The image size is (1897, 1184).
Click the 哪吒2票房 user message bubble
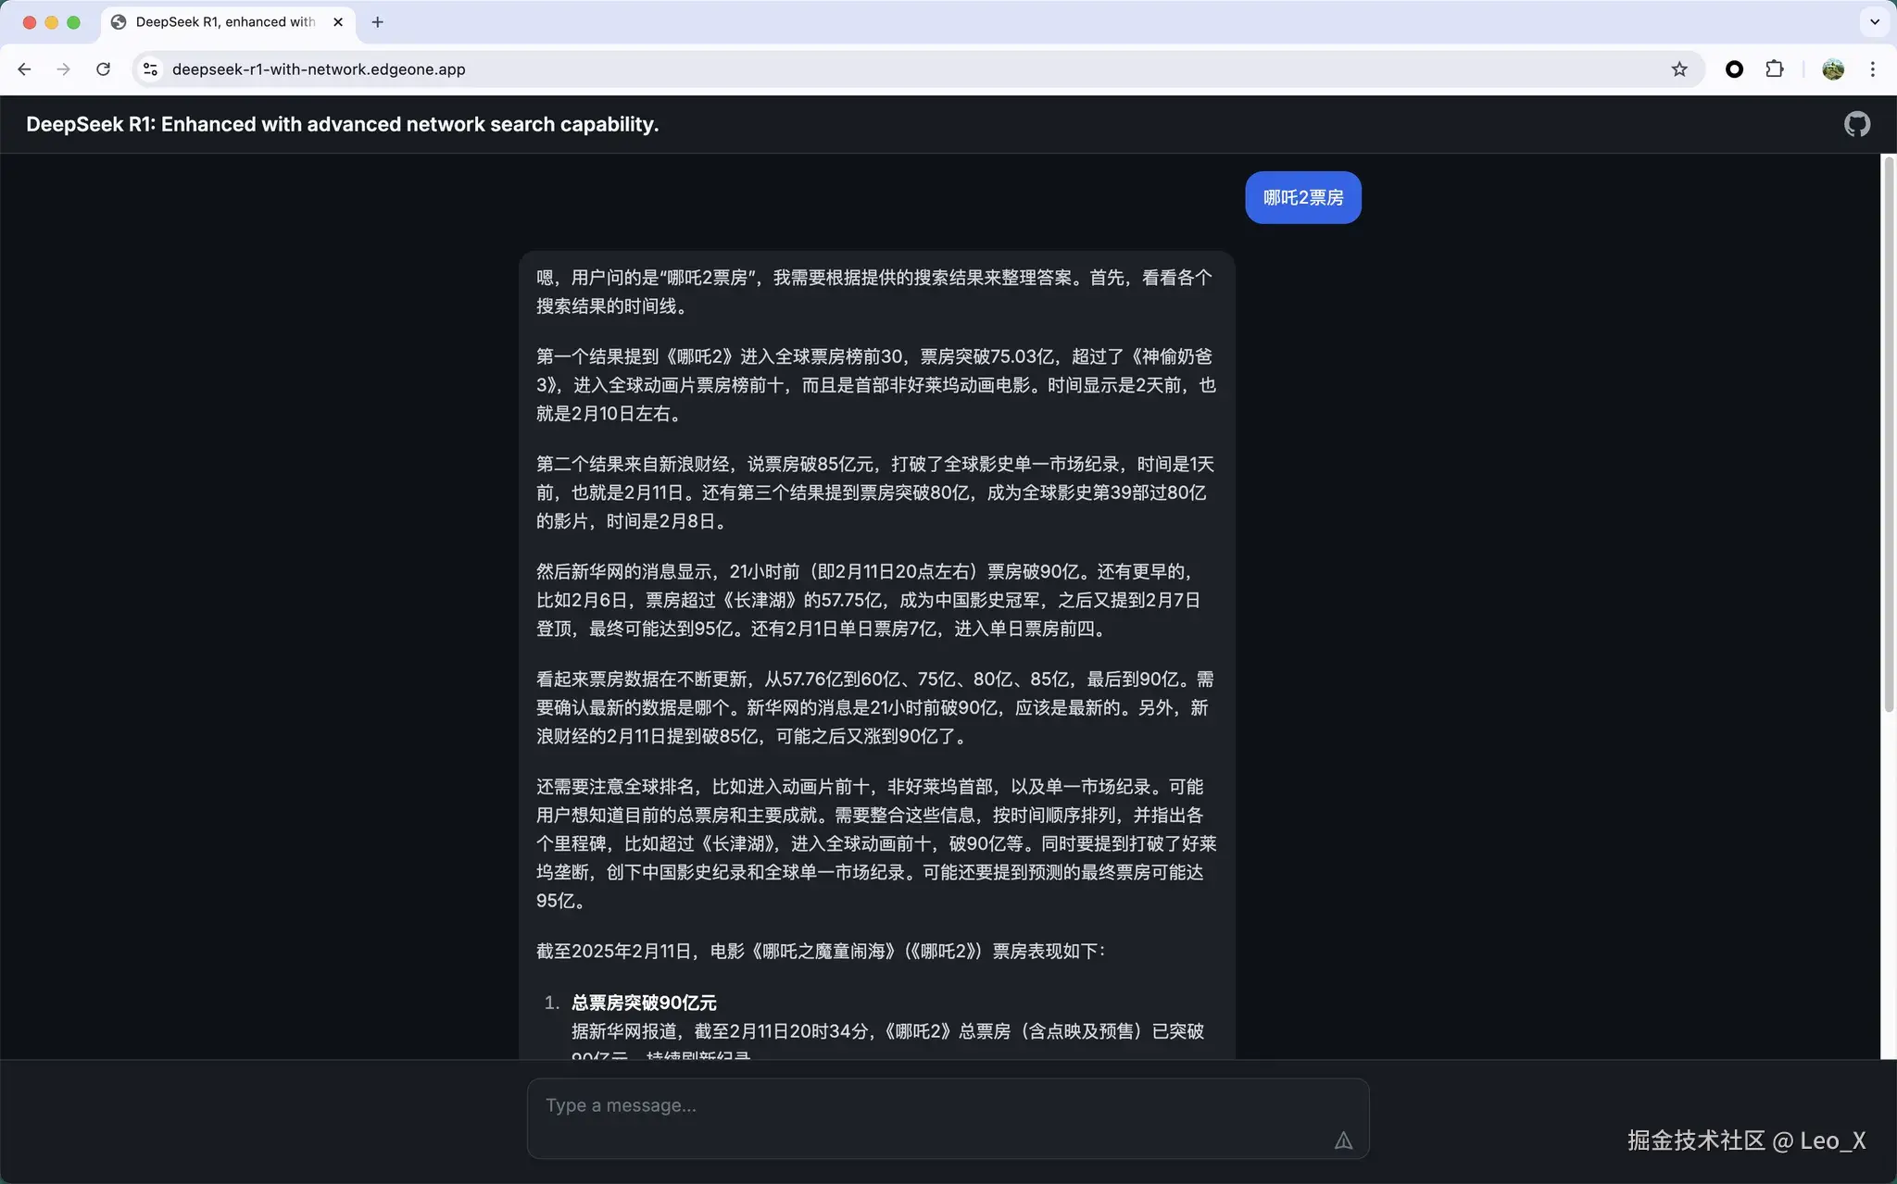point(1302,196)
